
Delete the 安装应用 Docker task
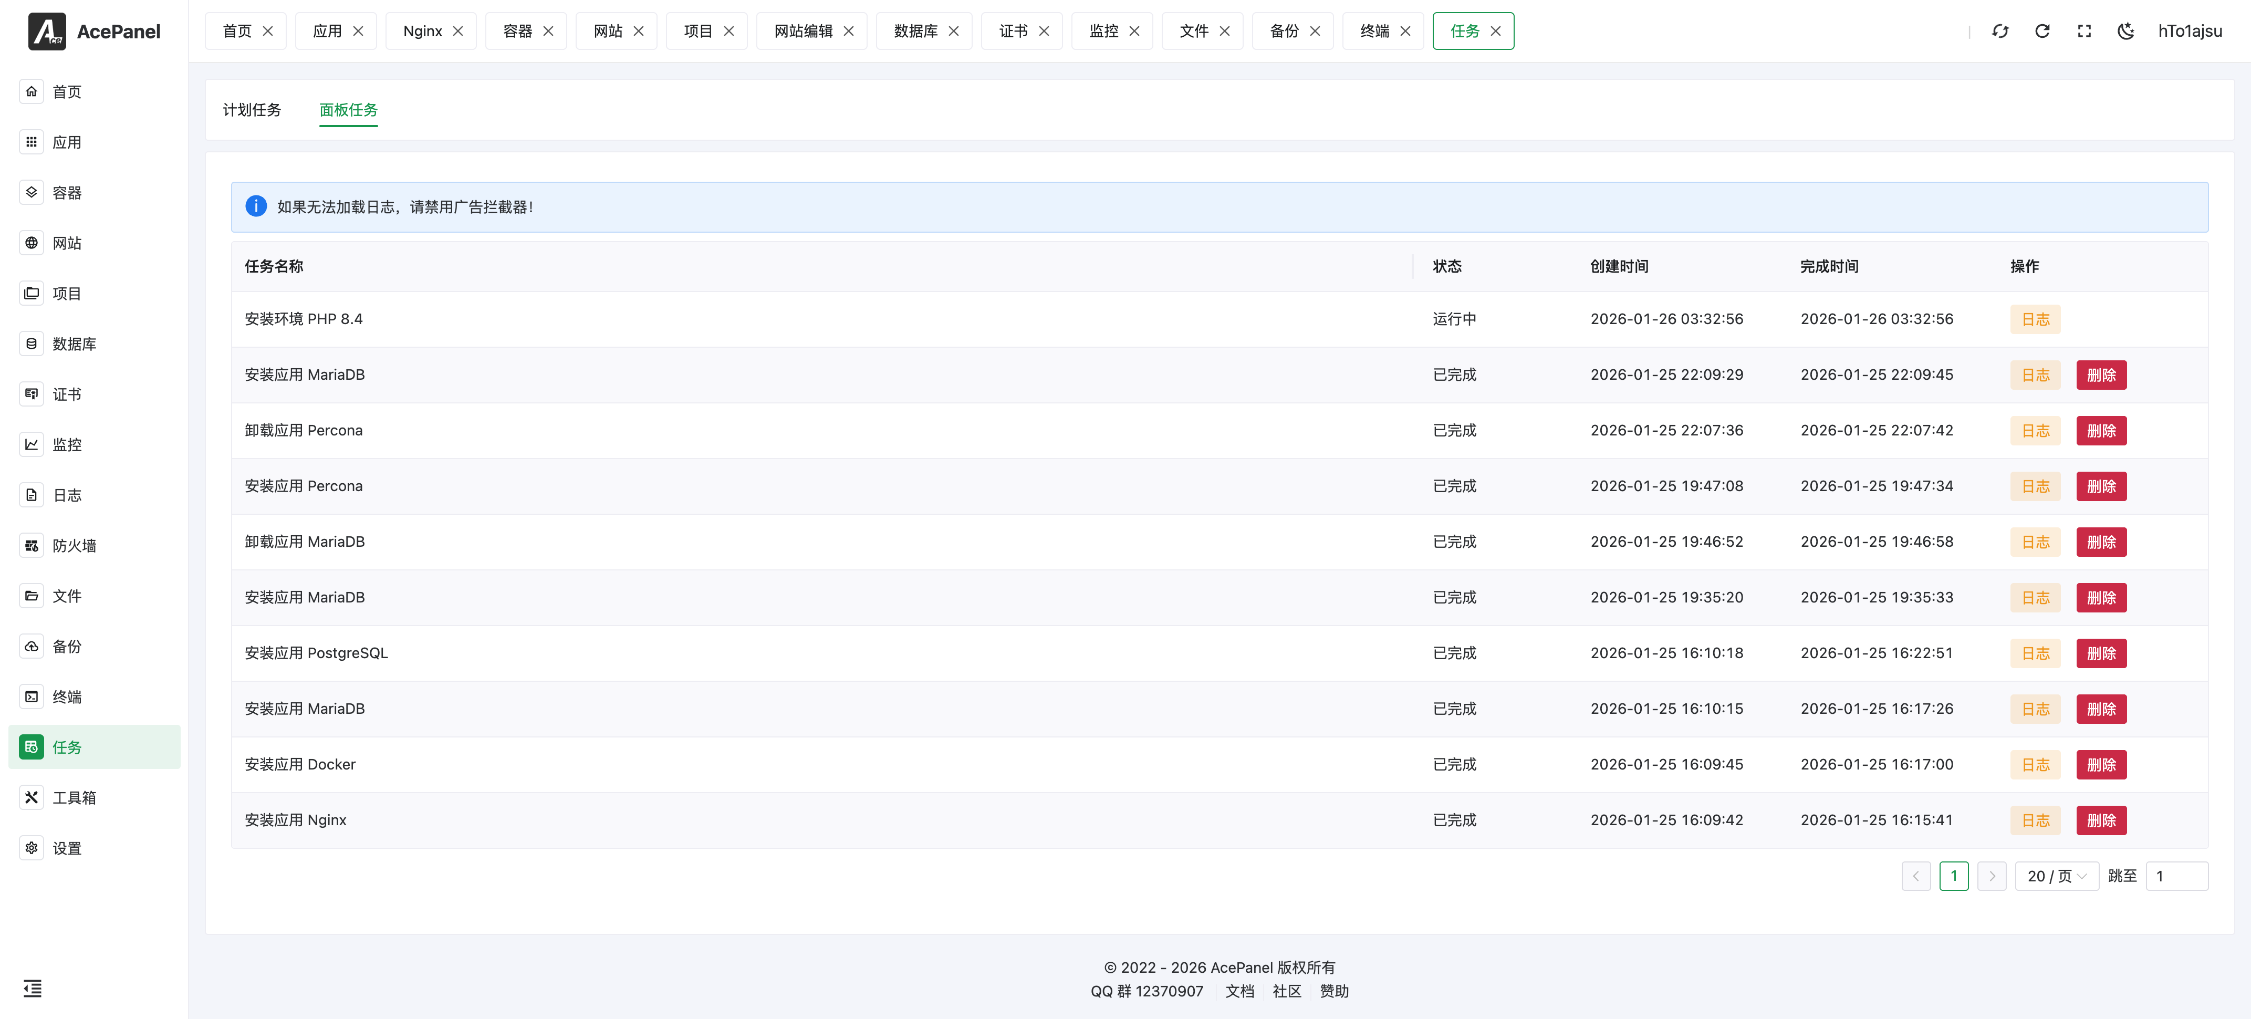tap(2101, 765)
